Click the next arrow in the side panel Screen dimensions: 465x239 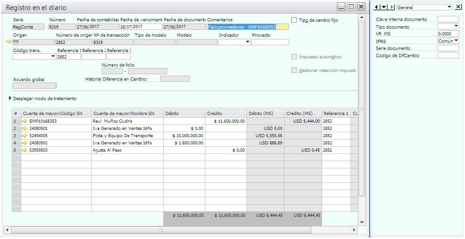click(392, 7)
